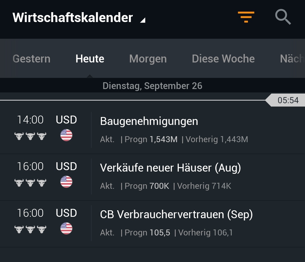Click US flag beside Verkäufe neuer Häuser
Viewport: 305px width, 262px height.
click(x=66, y=182)
